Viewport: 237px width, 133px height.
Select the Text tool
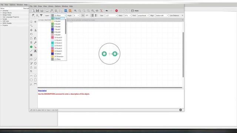pyautogui.click(x=35, y=51)
